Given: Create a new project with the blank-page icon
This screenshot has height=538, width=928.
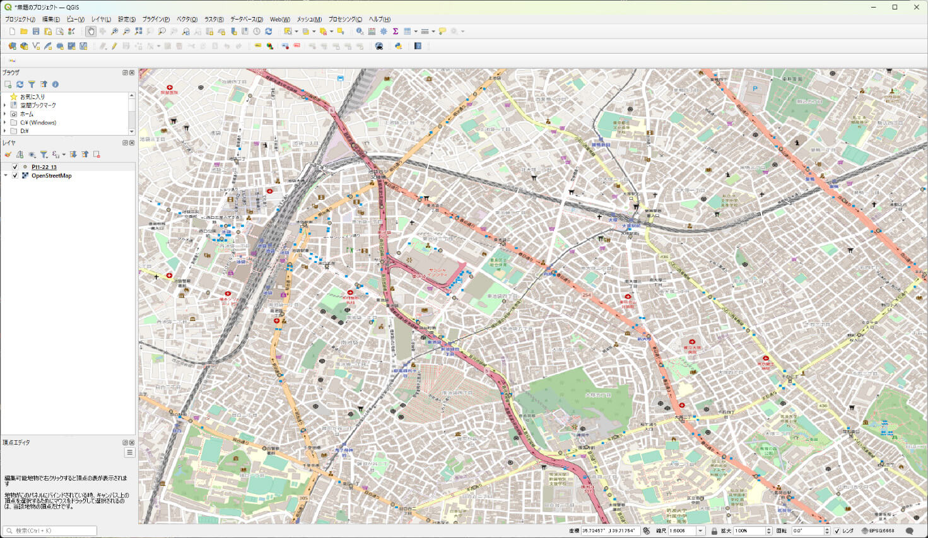Looking at the screenshot, I should tap(12, 31).
